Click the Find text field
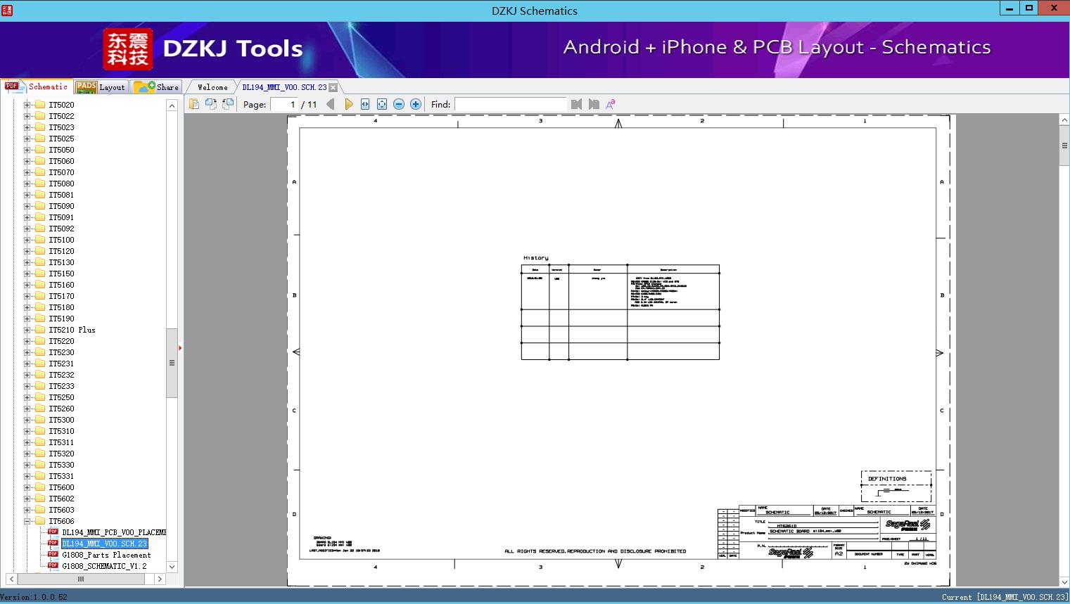The width and height of the screenshot is (1070, 604). click(x=510, y=104)
